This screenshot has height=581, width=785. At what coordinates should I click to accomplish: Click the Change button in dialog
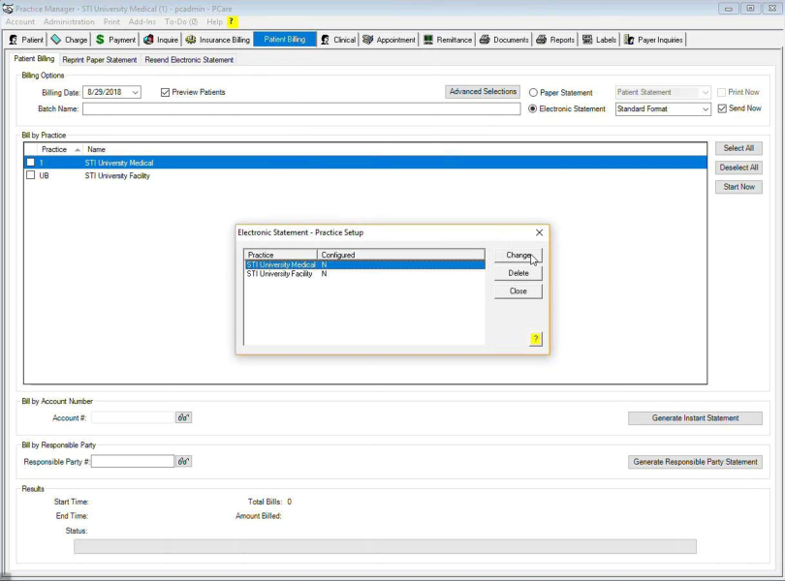click(x=518, y=256)
